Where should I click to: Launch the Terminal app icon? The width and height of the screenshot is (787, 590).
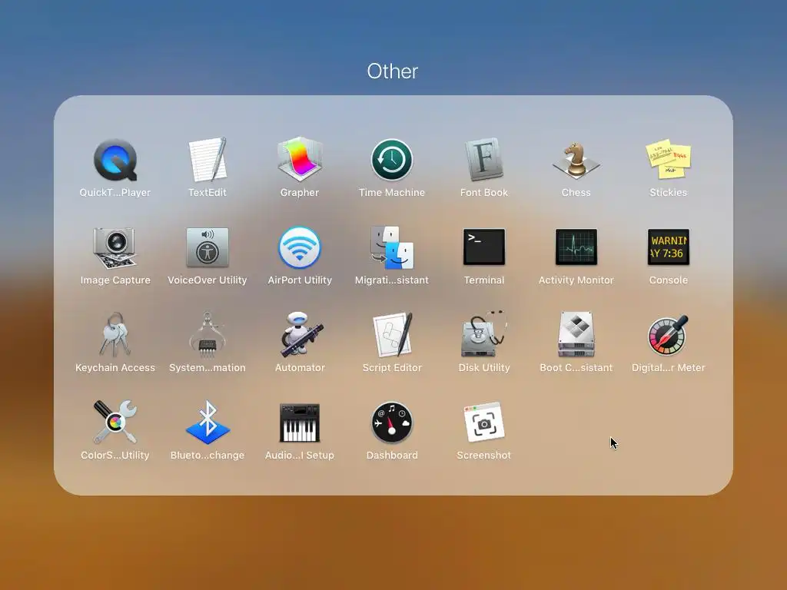(484, 247)
